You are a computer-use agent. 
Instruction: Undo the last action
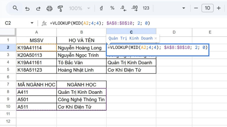(27, 8)
